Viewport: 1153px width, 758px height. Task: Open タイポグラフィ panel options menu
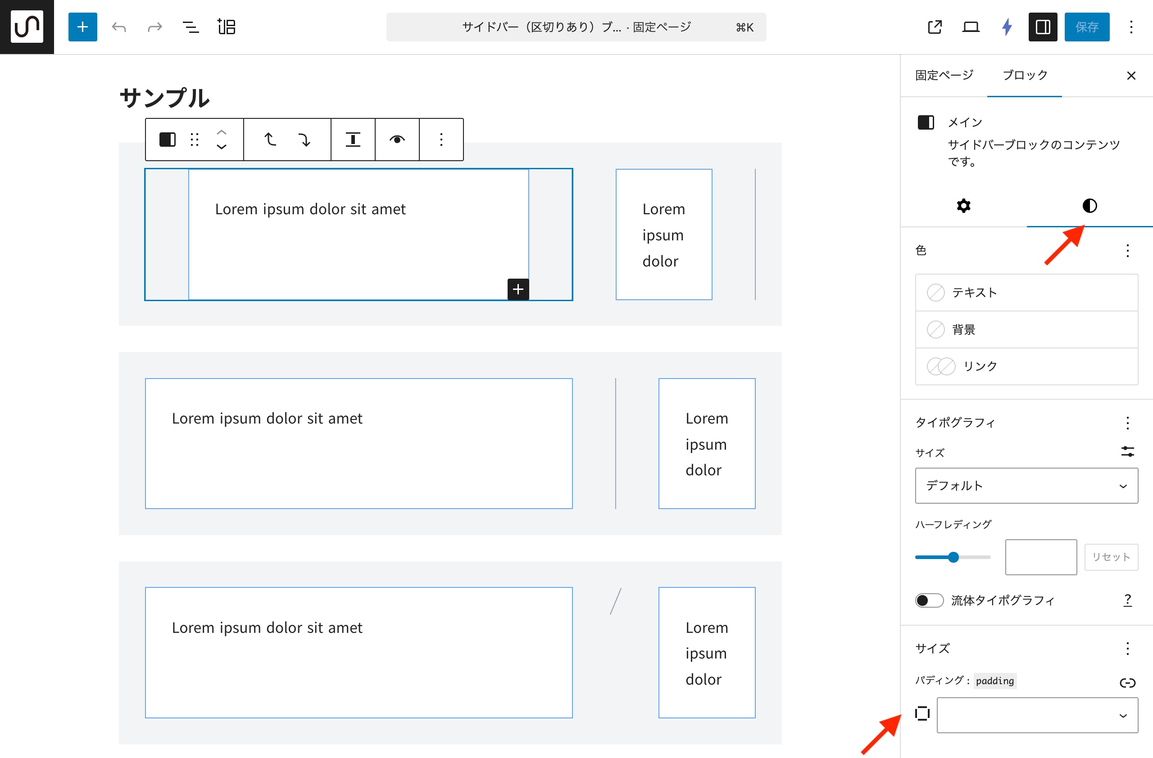(x=1127, y=423)
